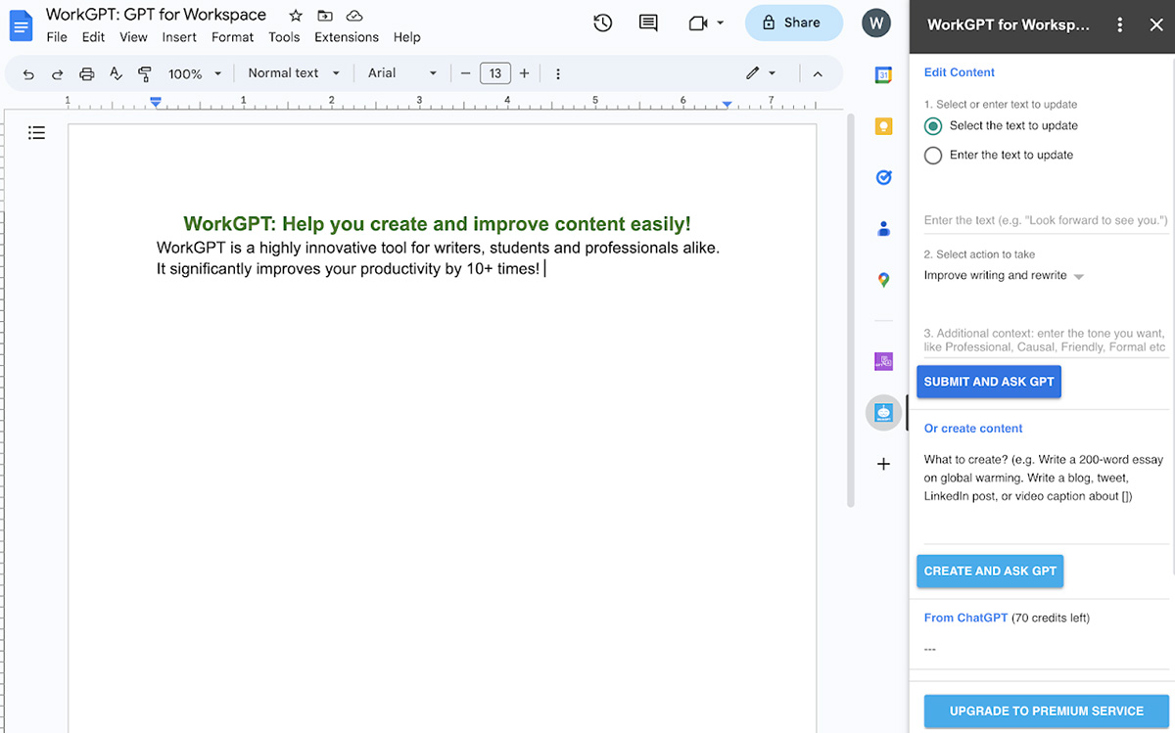The width and height of the screenshot is (1175, 733).
Task: Open Google Tasks from the side panel
Action: coord(884,177)
